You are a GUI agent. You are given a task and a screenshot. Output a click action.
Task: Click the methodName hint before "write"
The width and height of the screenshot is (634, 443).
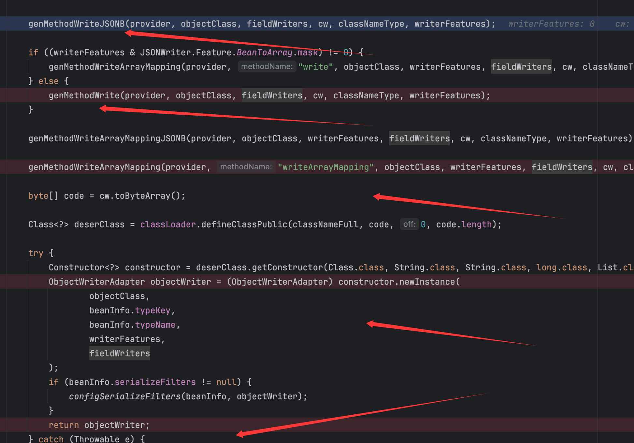click(x=267, y=67)
